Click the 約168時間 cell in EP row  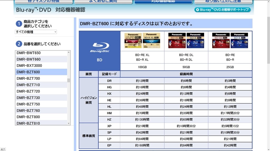[142, 145]
